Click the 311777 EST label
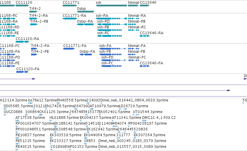Screen dimensions: 247x151 [x=123, y=135]
